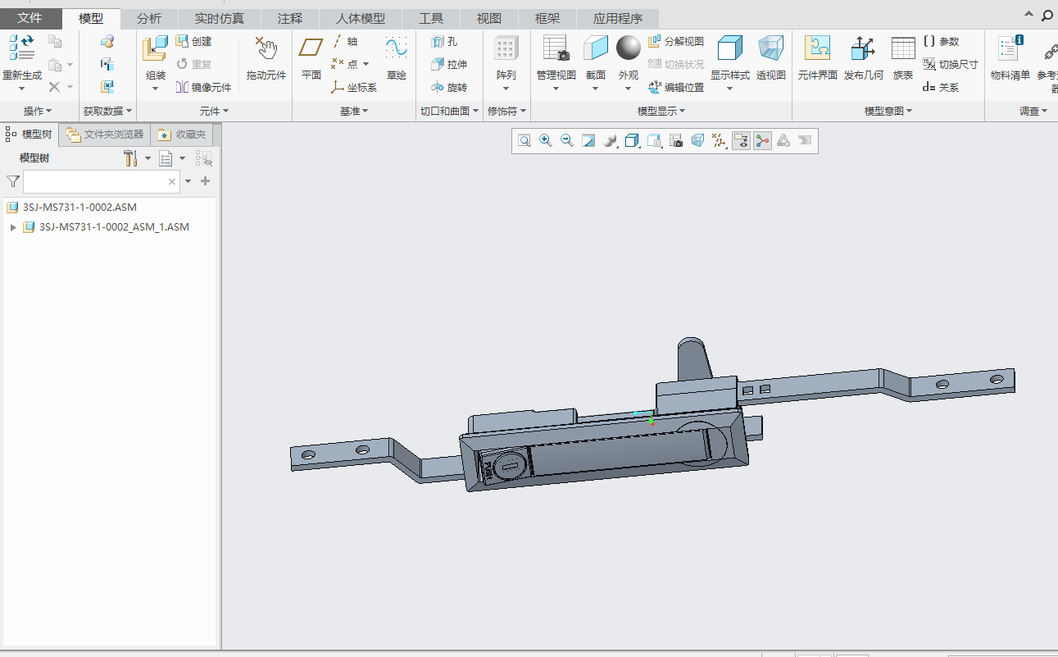Click the 创建 (Create) component button
1058x657 pixels.
[x=194, y=42]
